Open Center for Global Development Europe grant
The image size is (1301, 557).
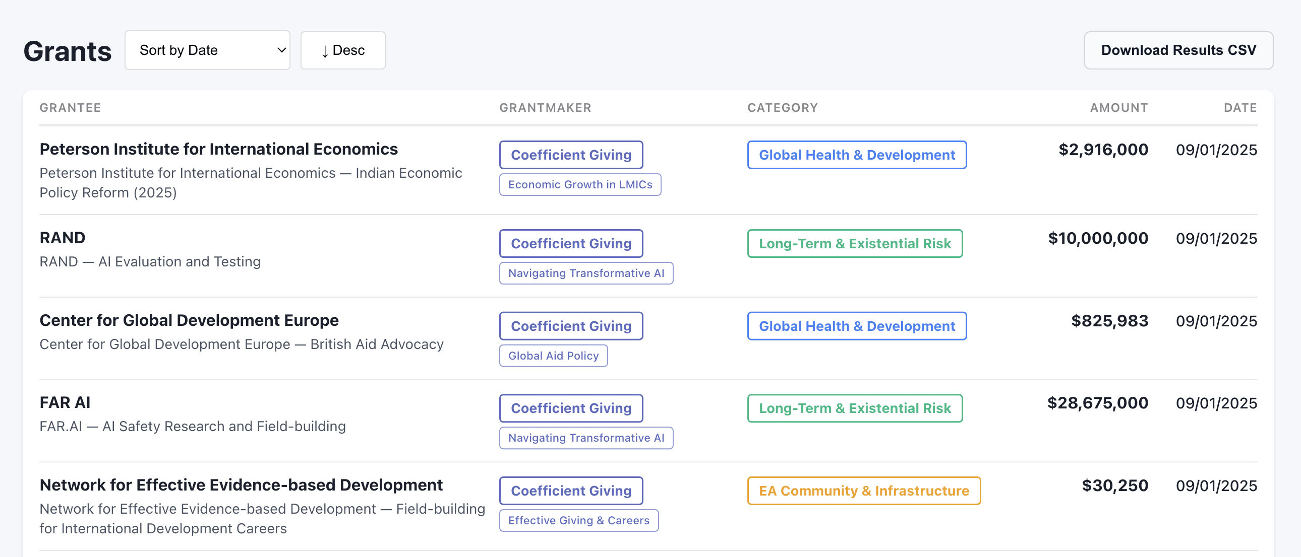pyautogui.click(x=189, y=320)
